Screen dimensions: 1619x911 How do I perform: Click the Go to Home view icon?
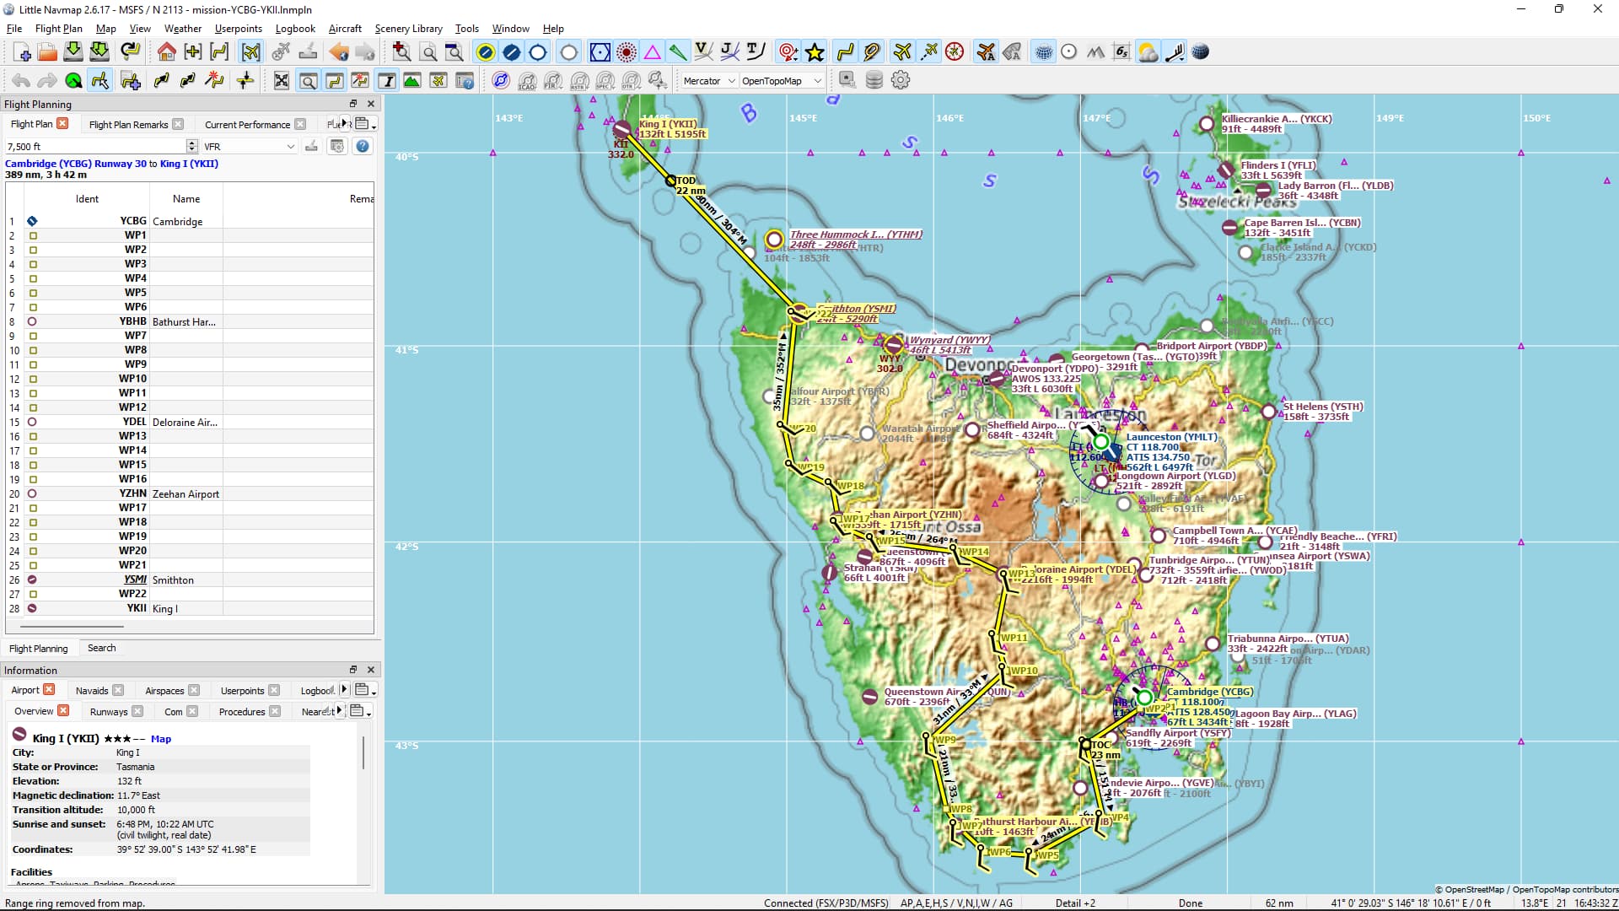(166, 52)
